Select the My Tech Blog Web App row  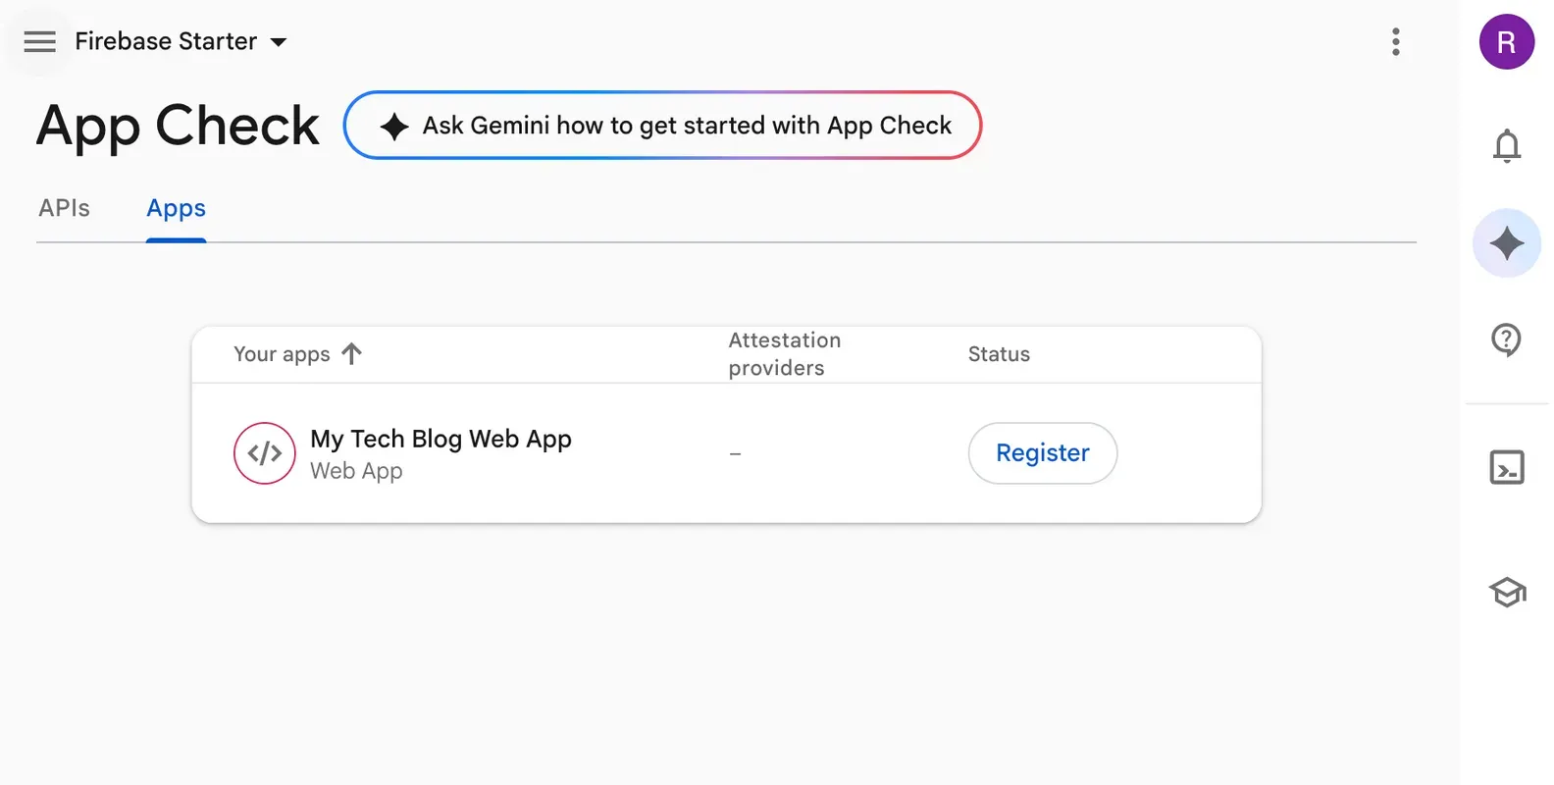(x=726, y=453)
